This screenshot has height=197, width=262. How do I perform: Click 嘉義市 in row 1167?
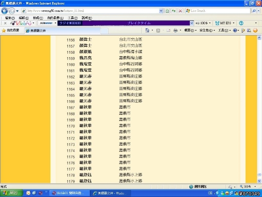pyautogui.click(x=124, y=107)
